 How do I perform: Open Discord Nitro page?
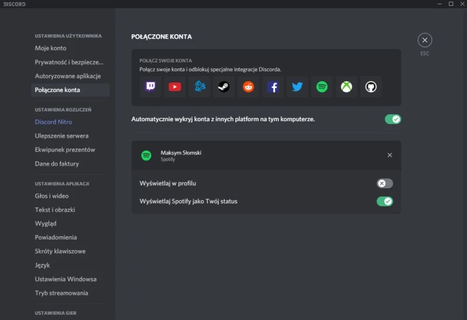[70, 122]
